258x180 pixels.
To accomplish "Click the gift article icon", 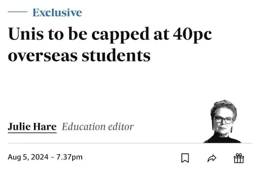I will pyautogui.click(x=239, y=159).
